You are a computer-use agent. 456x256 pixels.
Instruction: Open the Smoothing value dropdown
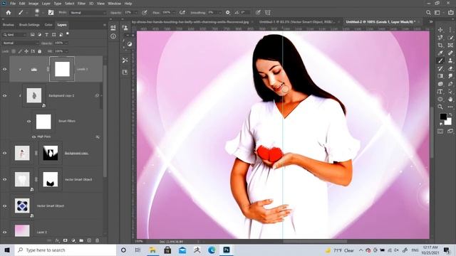pos(219,13)
